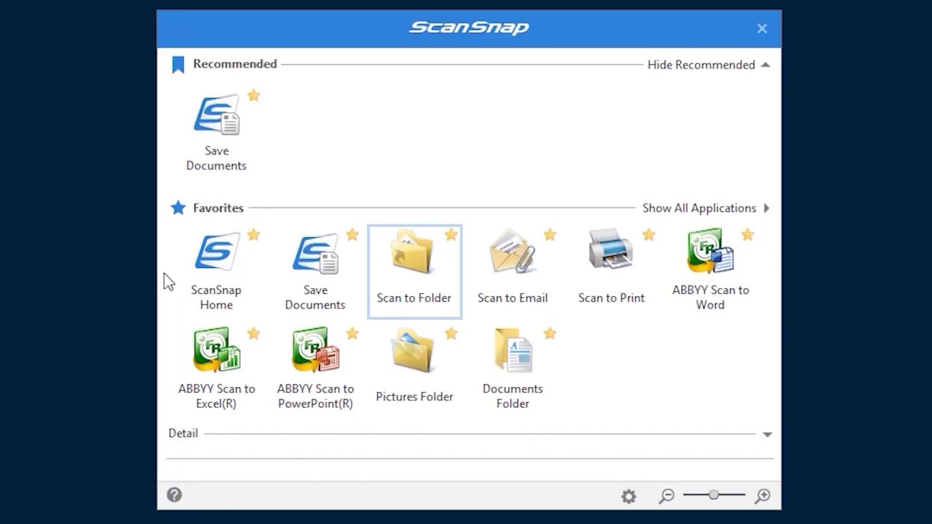Toggle the star on Scan to Print
This screenshot has height=524, width=932.
[x=649, y=234]
